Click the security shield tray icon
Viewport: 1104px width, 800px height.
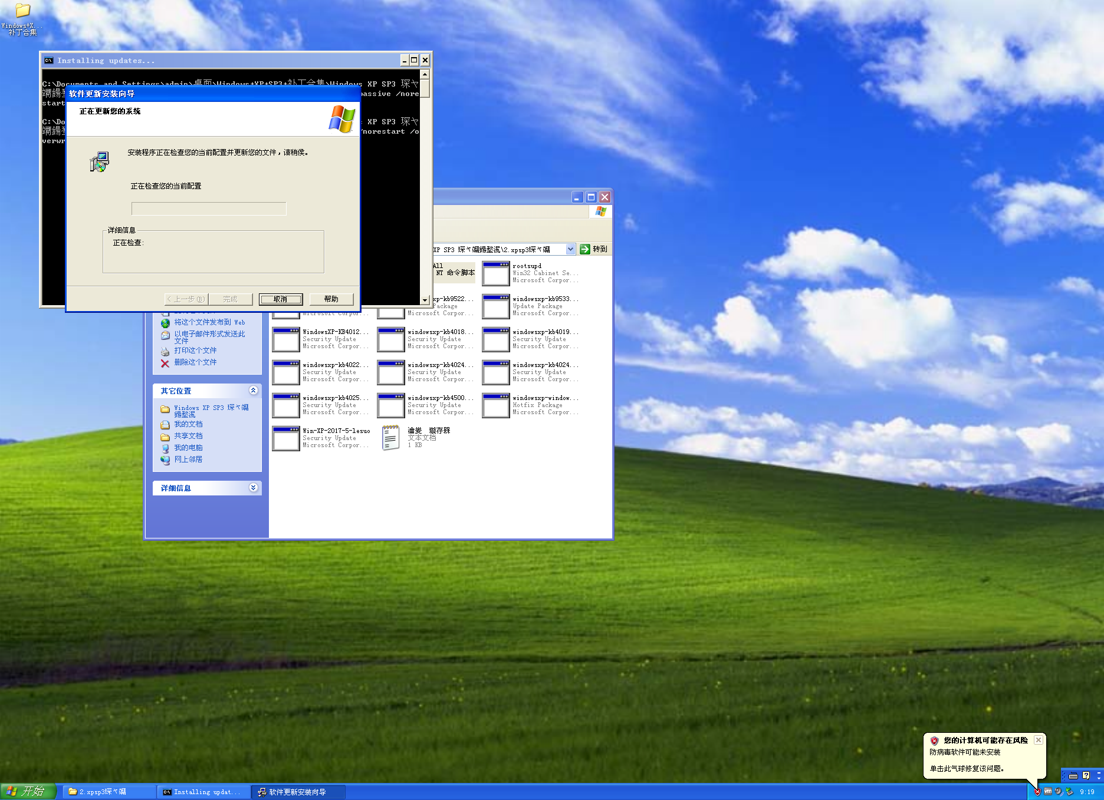click(1037, 792)
